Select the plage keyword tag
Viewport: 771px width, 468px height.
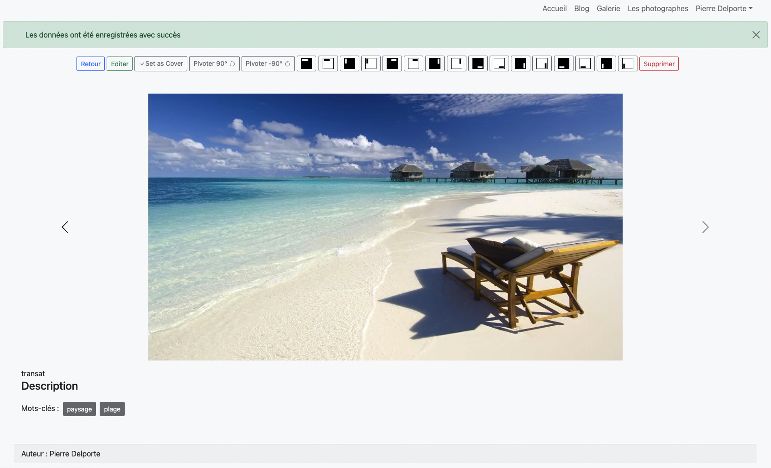pos(112,409)
